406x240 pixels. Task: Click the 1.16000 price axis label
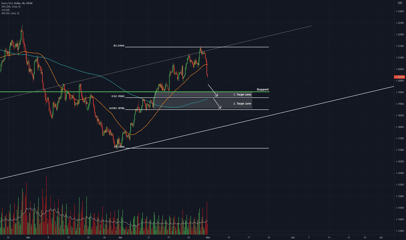(x=399, y=173)
